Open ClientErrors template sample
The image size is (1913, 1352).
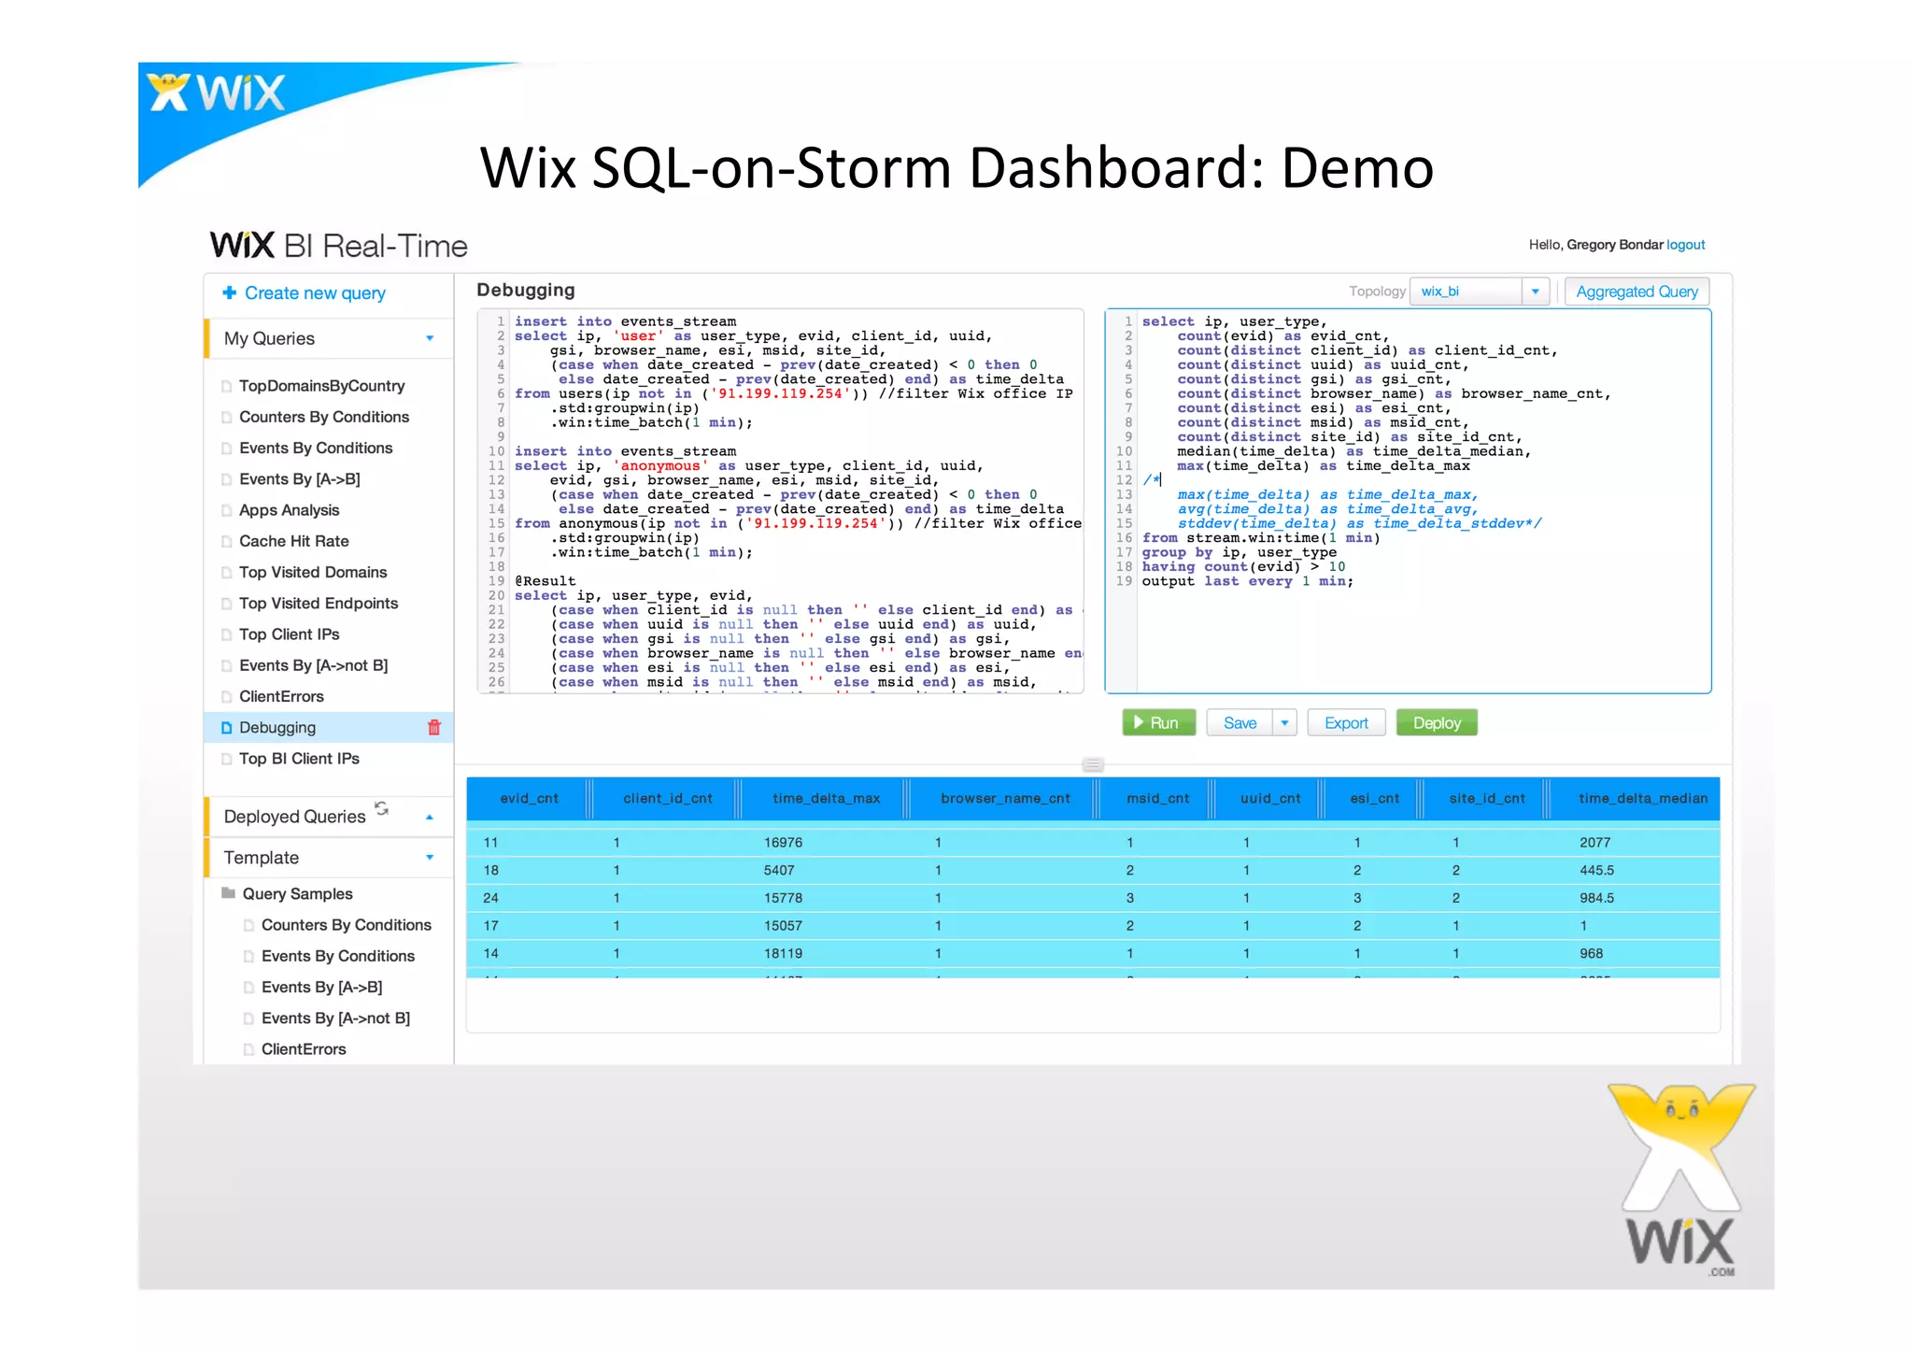tap(304, 1049)
